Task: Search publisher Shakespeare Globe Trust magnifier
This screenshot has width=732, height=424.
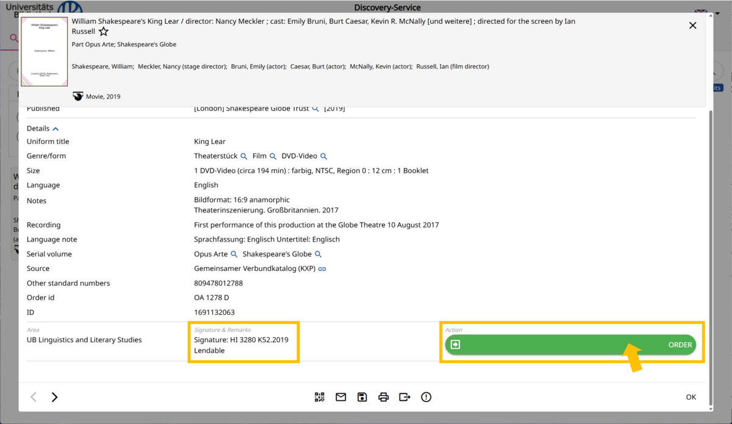Action: [315, 109]
